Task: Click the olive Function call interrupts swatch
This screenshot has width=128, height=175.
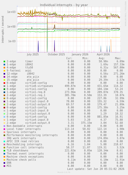Action: 4,148
